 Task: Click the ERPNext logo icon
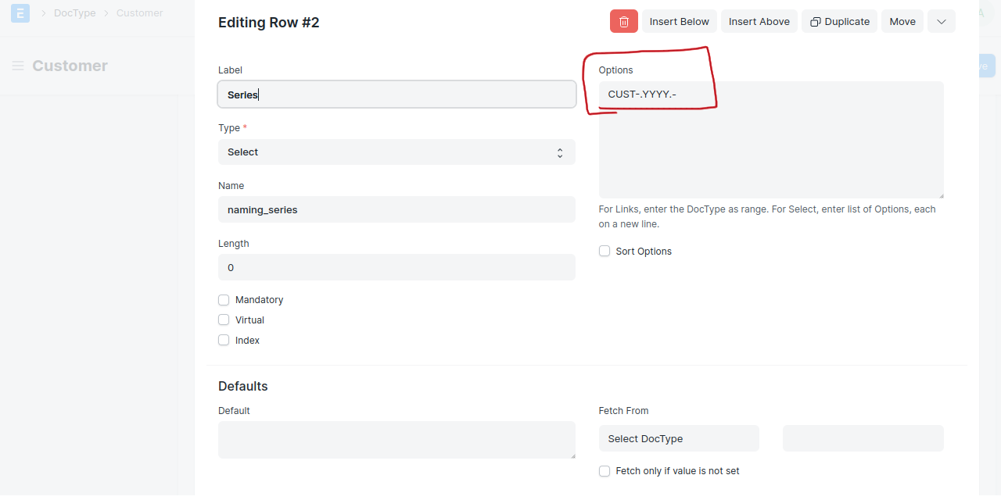click(20, 13)
